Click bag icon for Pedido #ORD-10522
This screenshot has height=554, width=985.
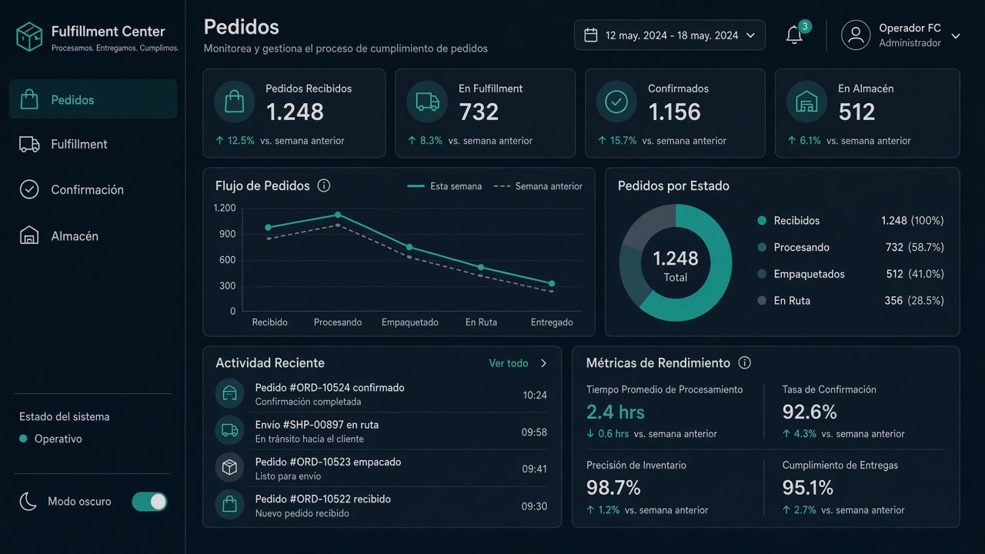click(229, 505)
